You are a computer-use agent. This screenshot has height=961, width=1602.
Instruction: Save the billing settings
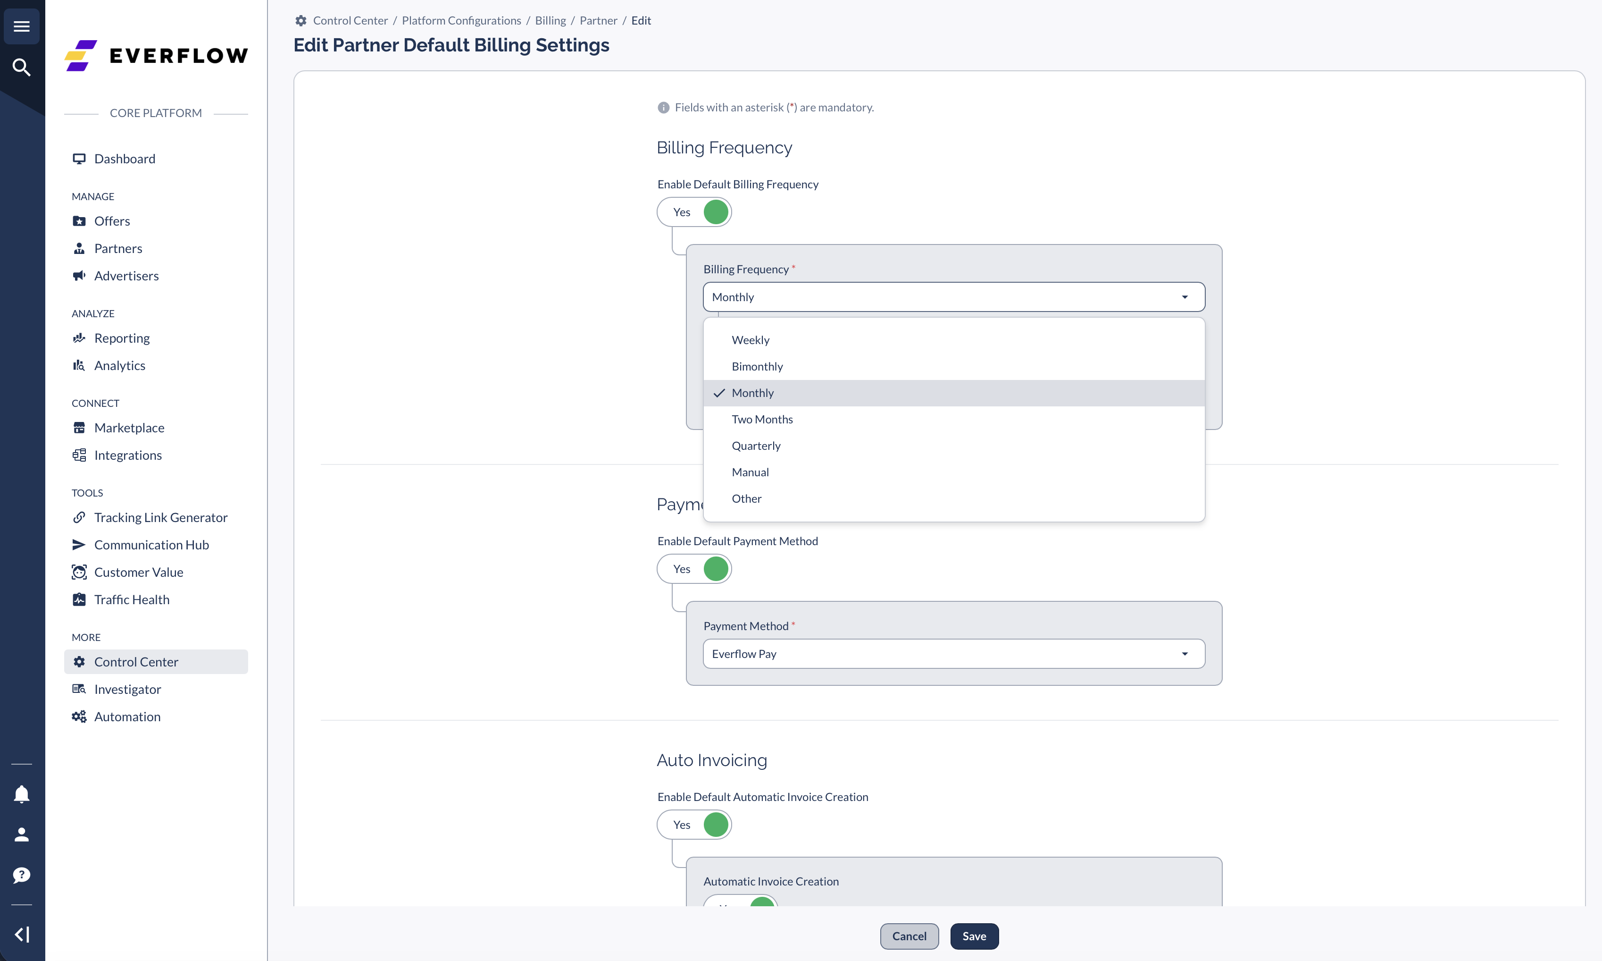975,936
